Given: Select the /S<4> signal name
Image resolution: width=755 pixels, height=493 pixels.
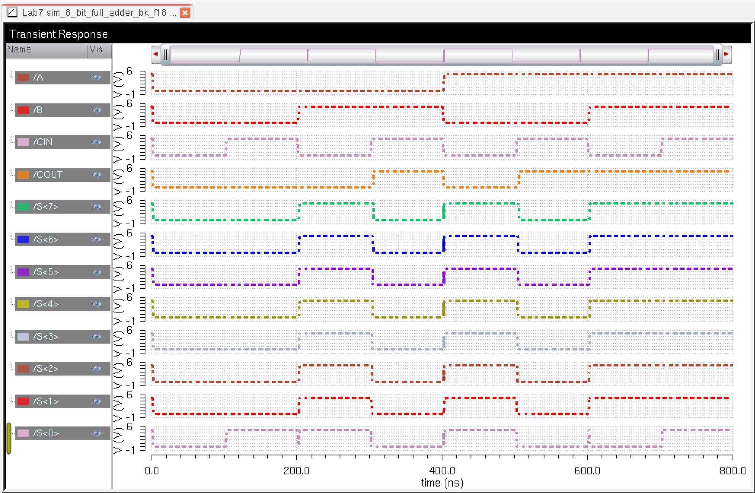Looking at the screenshot, I should pyautogui.click(x=46, y=304).
